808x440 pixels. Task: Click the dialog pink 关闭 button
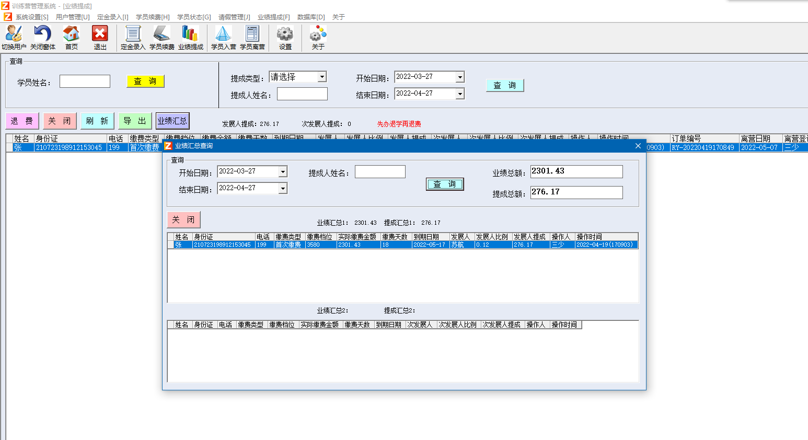(183, 219)
